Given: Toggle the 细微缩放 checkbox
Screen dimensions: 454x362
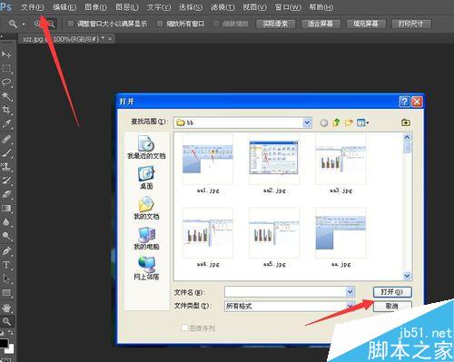Looking at the screenshot, I should (216, 24).
